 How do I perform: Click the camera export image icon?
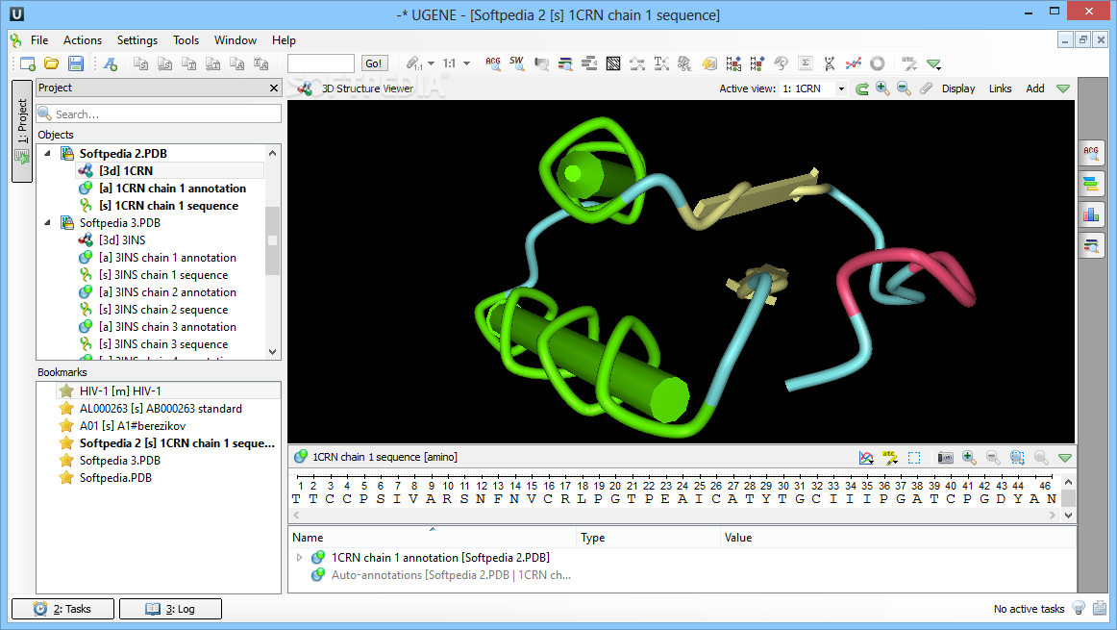[x=945, y=458]
